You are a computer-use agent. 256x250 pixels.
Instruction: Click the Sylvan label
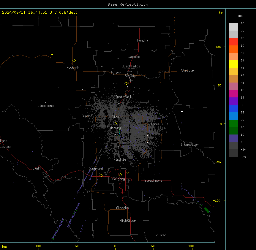116,73
